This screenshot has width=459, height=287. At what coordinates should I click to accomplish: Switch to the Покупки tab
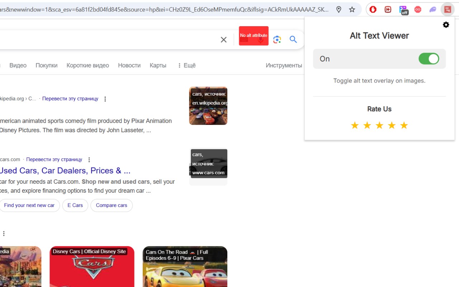pyautogui.click(x=47, y=65)
